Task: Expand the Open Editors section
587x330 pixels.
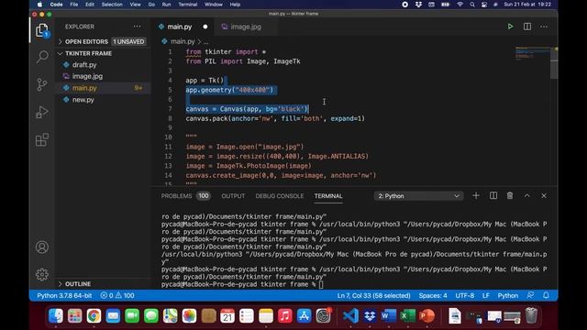Action: [86, 41]
